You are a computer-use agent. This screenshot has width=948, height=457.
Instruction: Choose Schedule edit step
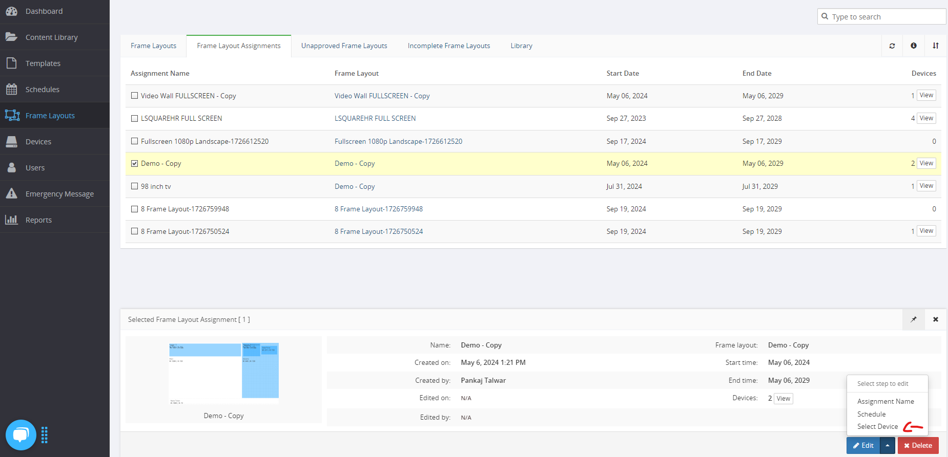pos(871,414)
